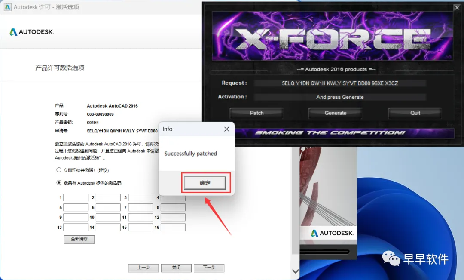
Task: Click activation code box 16
Action: [x=173, y=227]
